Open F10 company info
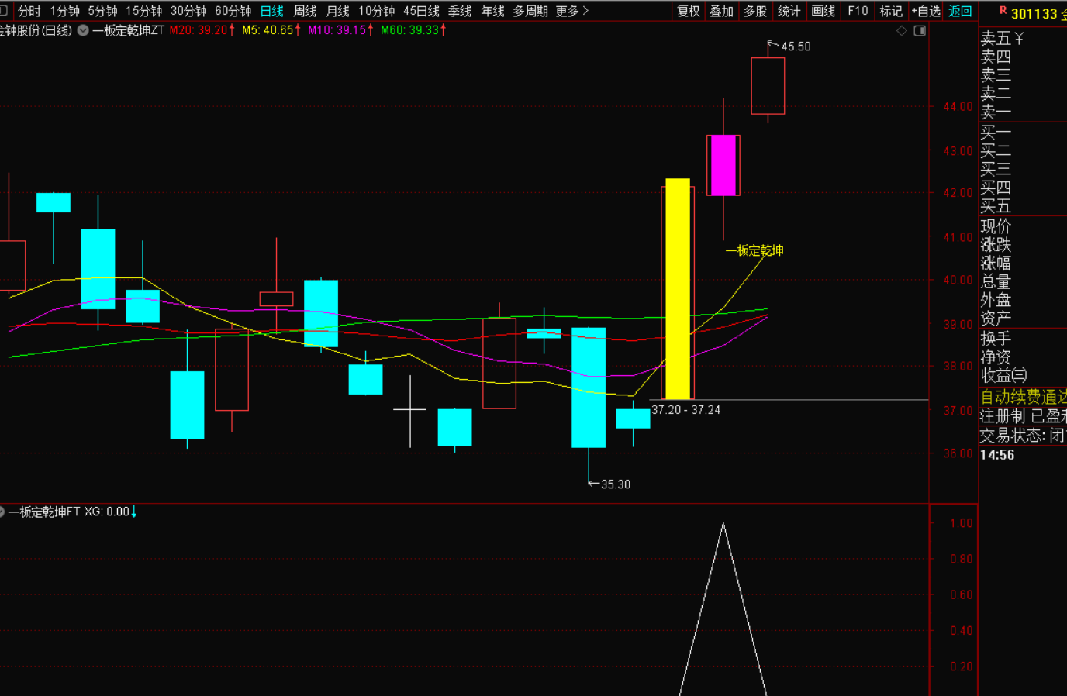This screenshot has width=1067, height=696. pyautogui.click(x=858, y=11)
